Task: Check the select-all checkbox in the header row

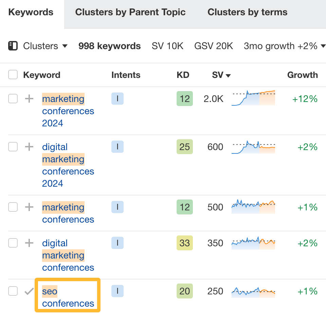Action: [x=13, y=75]
